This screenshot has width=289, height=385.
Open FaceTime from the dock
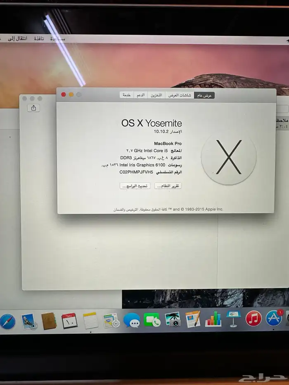point(152,320)
